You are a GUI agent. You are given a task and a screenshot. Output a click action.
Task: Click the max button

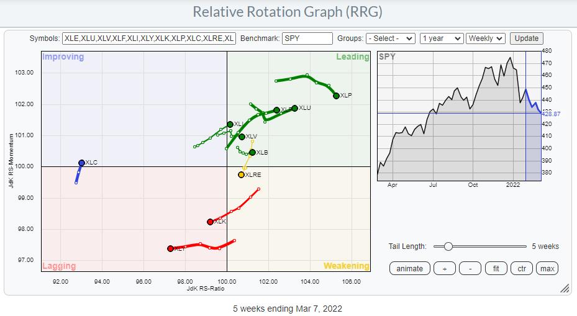click(547, 268)
